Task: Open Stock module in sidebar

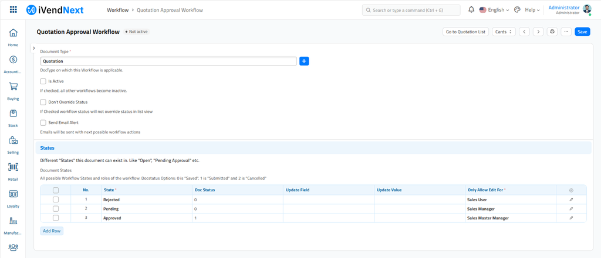Action: click(x=13, y=118)
